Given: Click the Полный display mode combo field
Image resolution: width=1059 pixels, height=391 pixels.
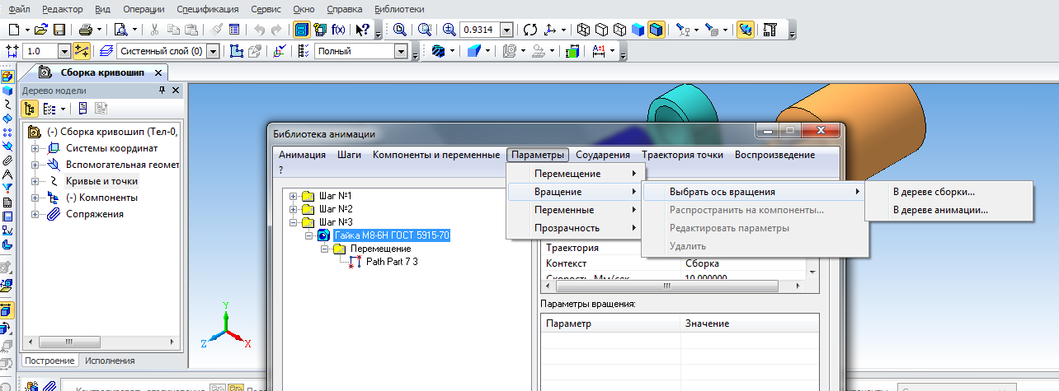Looking at the screenshot, I should 355,51.
